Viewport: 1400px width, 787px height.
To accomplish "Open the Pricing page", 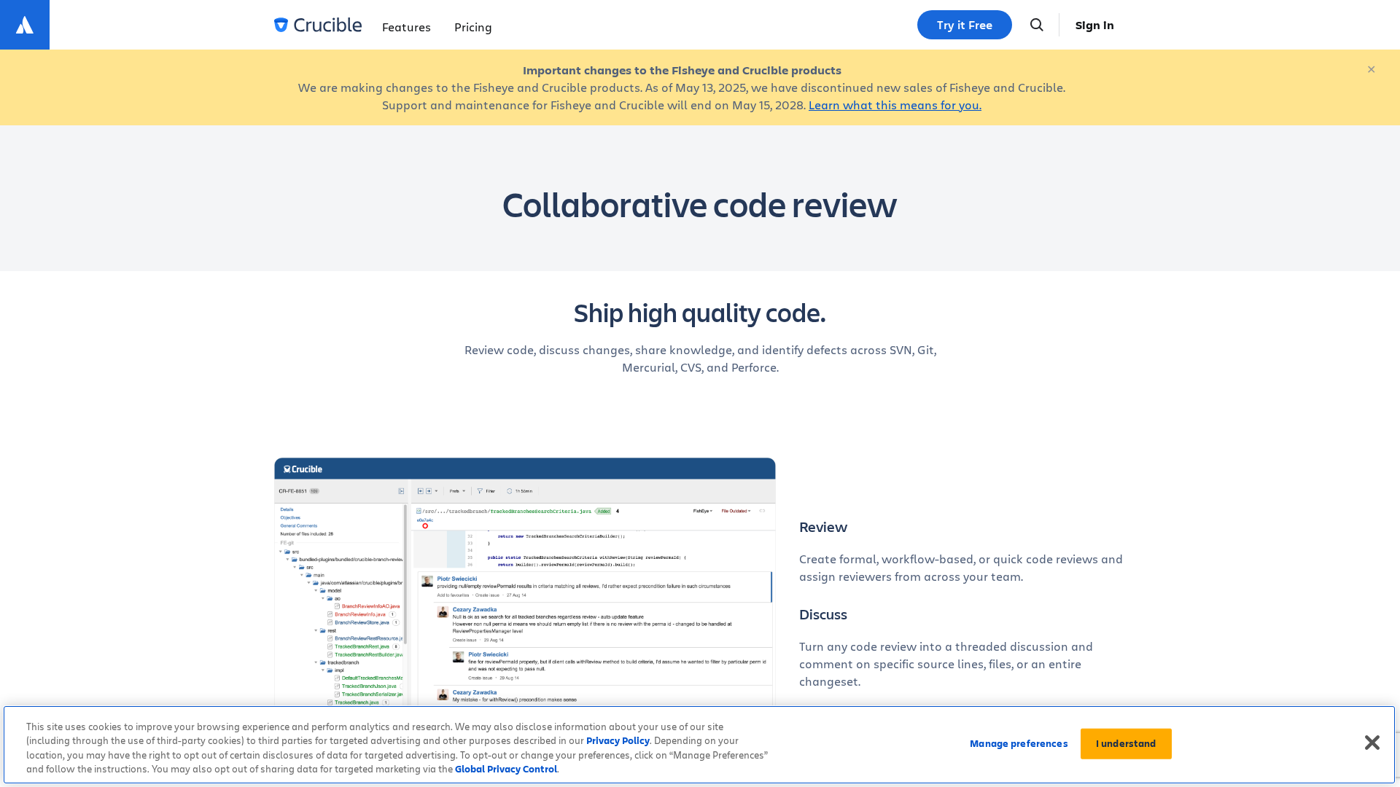I will click(x=472, y=27).
